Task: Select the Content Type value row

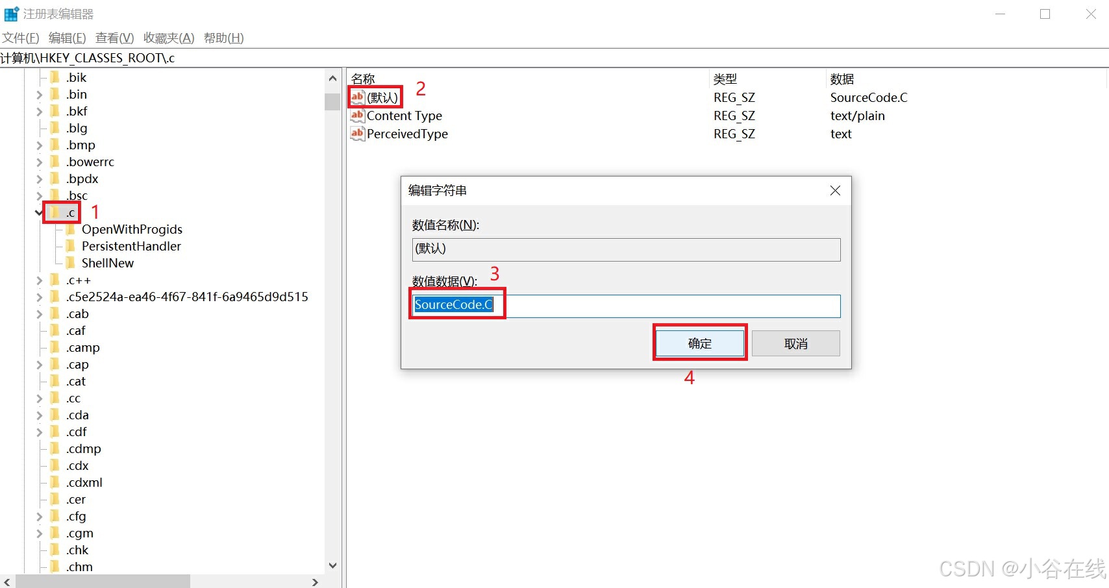Action: click(405, 116)
